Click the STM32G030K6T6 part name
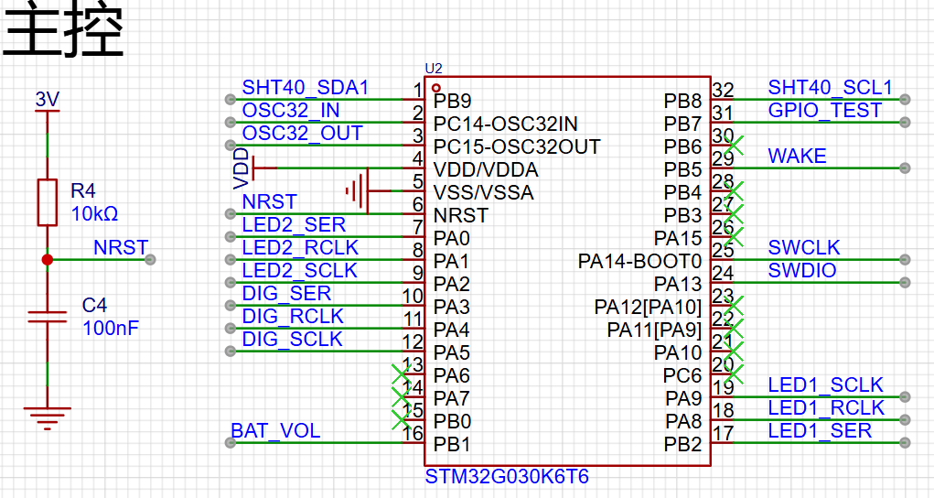This screenshot has width=934, height=498. [507, 477]
